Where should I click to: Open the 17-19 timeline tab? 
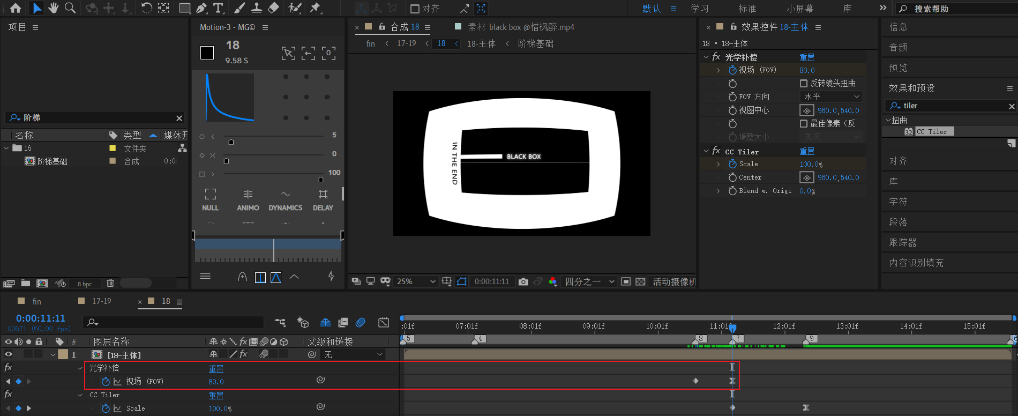tap(101, 301)
